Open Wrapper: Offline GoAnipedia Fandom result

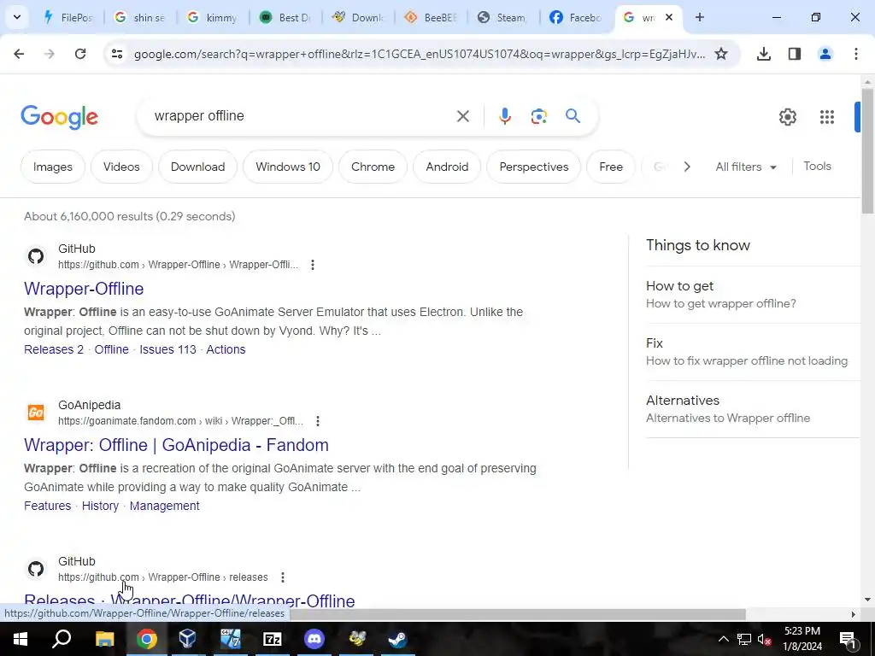click(x=176, y=444)
